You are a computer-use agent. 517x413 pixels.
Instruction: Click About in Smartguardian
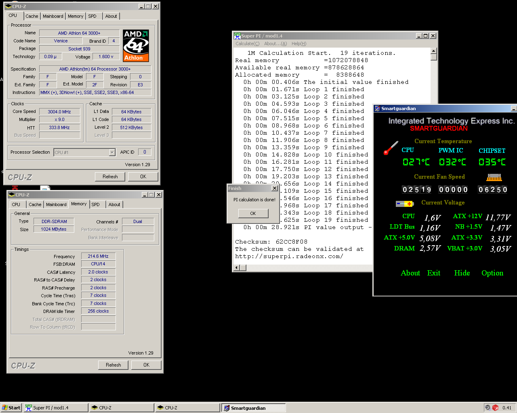click(x=410, y=273)
